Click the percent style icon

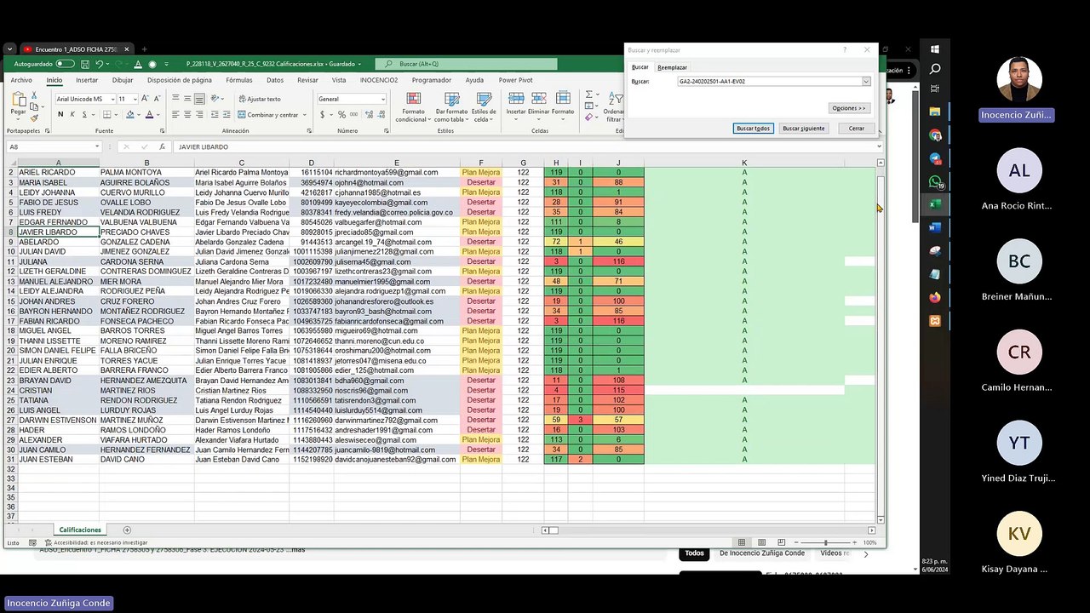[x=341, y=114]
